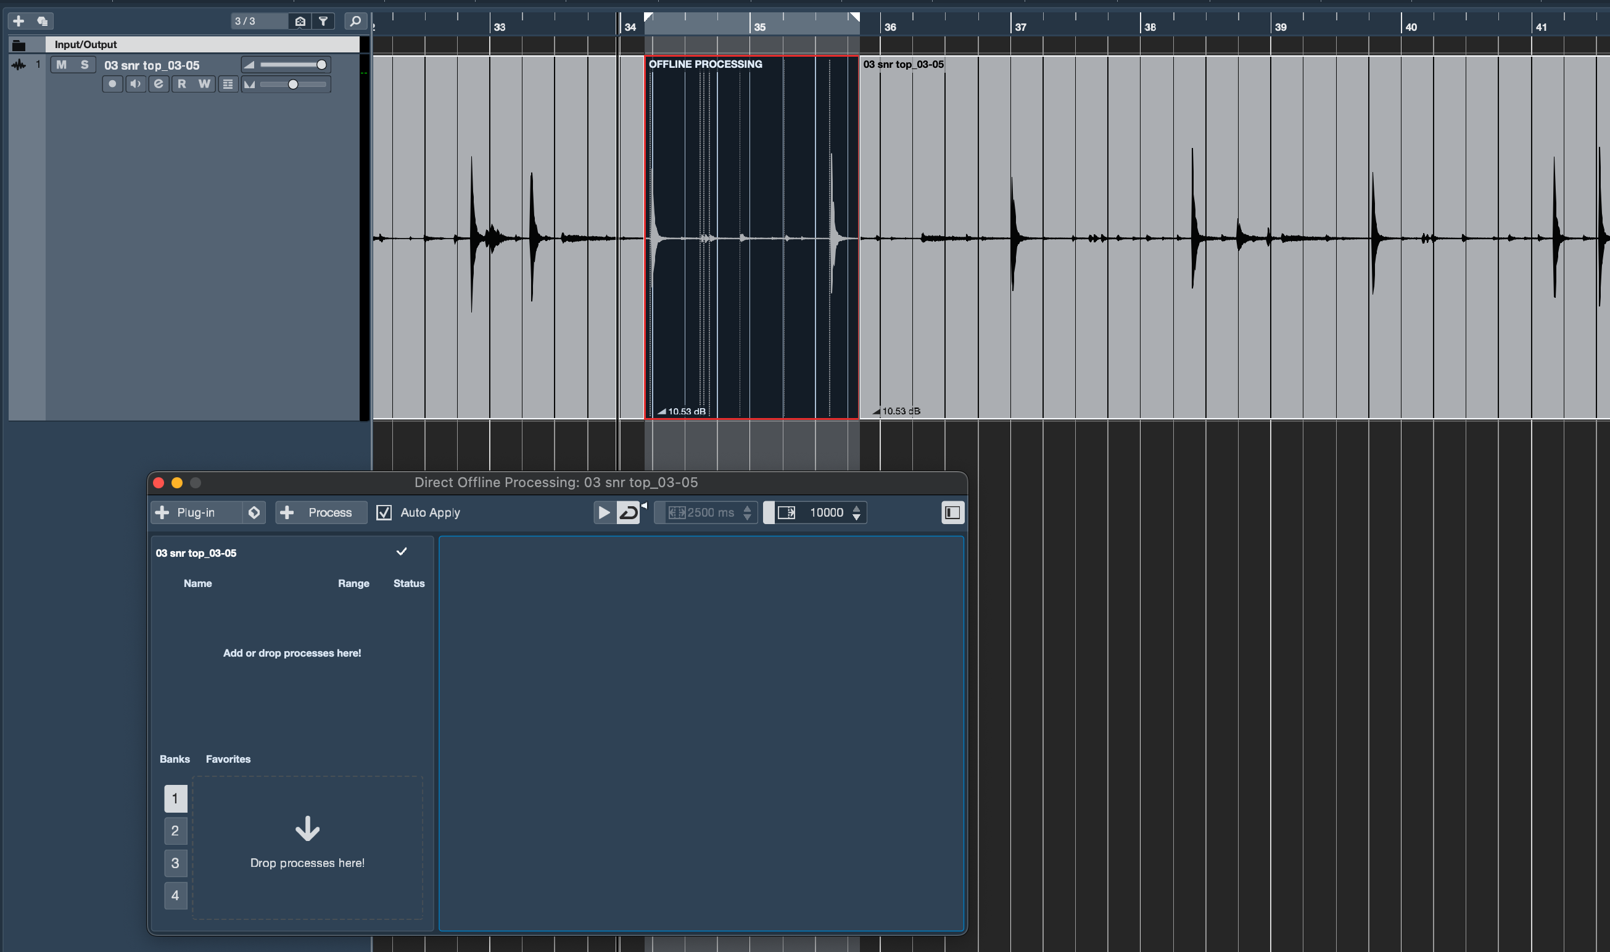Screen dimensions: 1610x952
Task: Click the lanes display icon on track
Action: pos(228,84)
